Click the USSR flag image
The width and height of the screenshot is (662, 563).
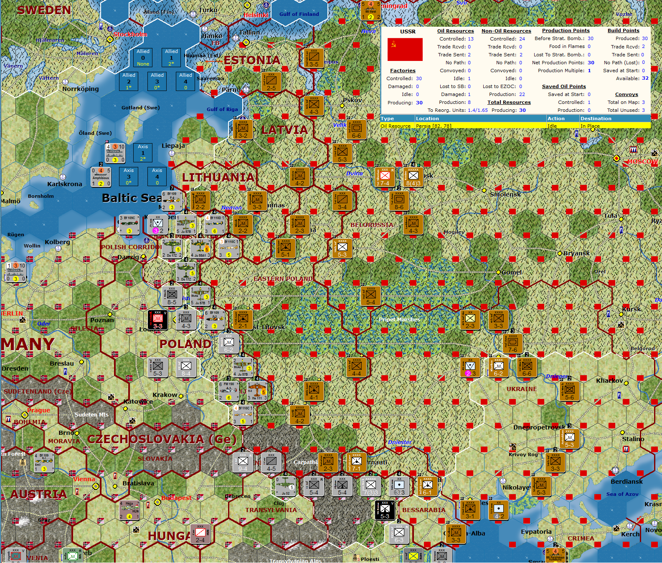click(405, 50)
